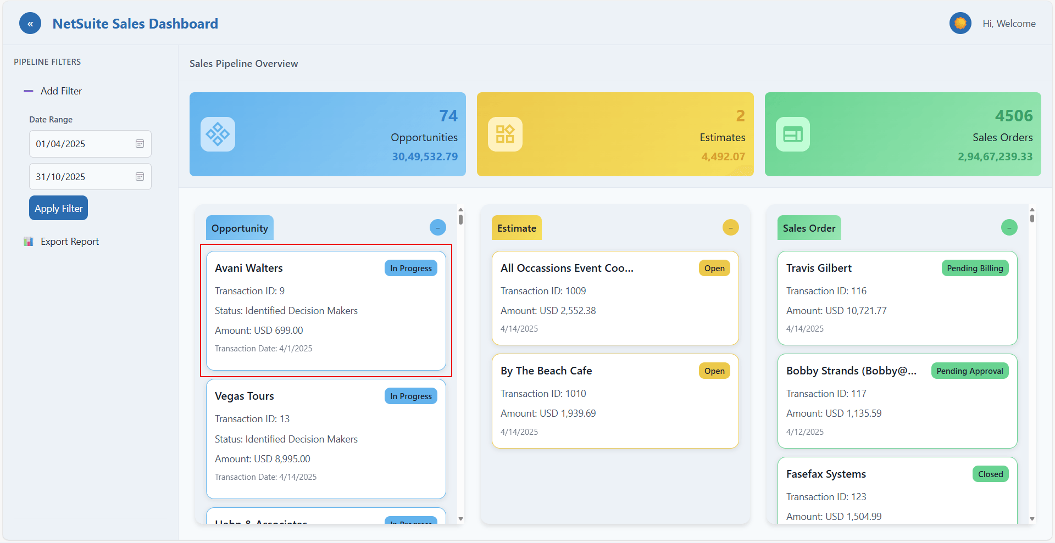Collapse the Add Filter section
Image resolution: width=1055 pixels, height=543 pixels.
coord(29,91)
